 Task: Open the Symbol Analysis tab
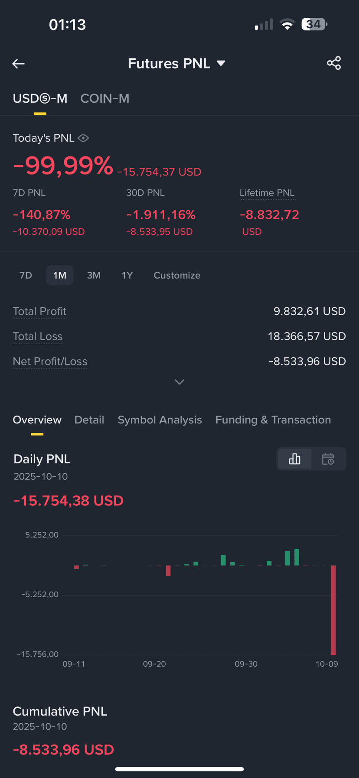(160, 420)
